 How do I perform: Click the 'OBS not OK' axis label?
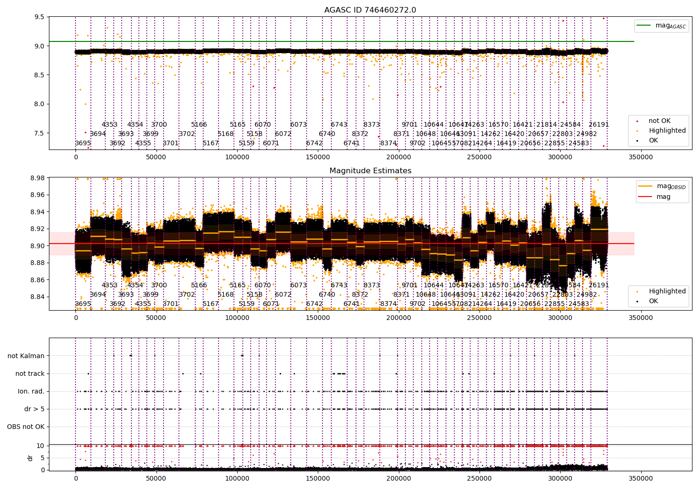click(26, 427)
